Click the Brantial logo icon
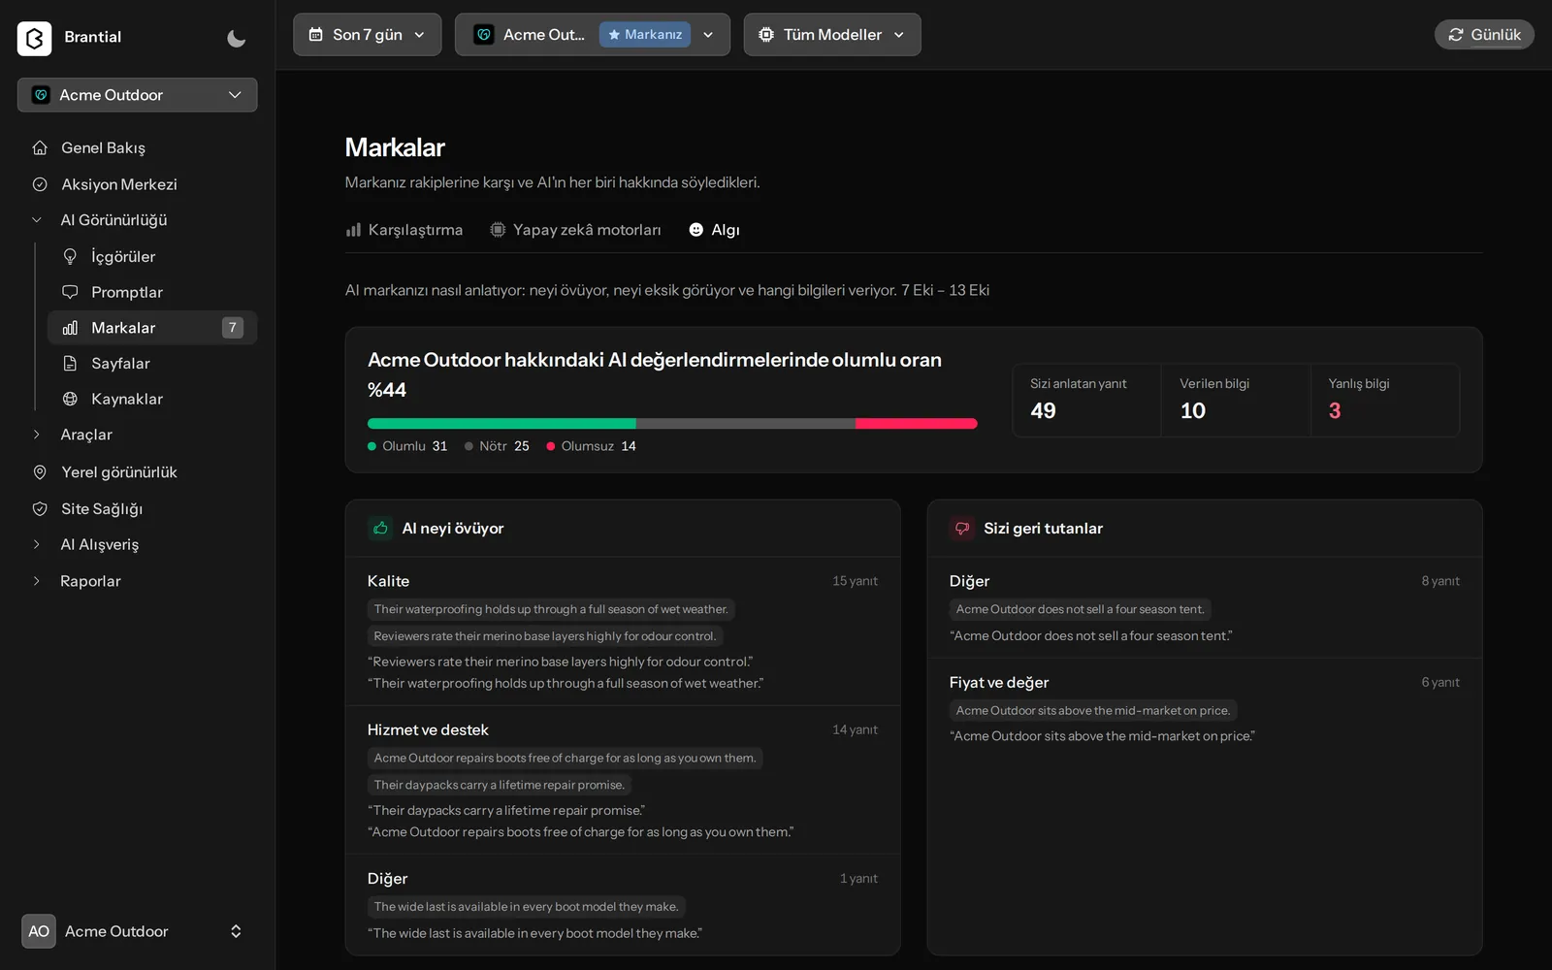 click(x=34, y=38)
